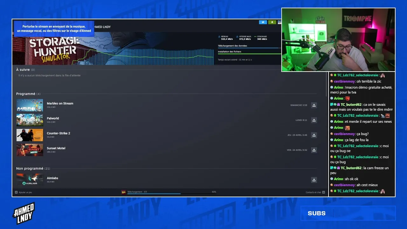
Task: Open the Sunset Motel thumbnail
Action: [x=30, y=150]
